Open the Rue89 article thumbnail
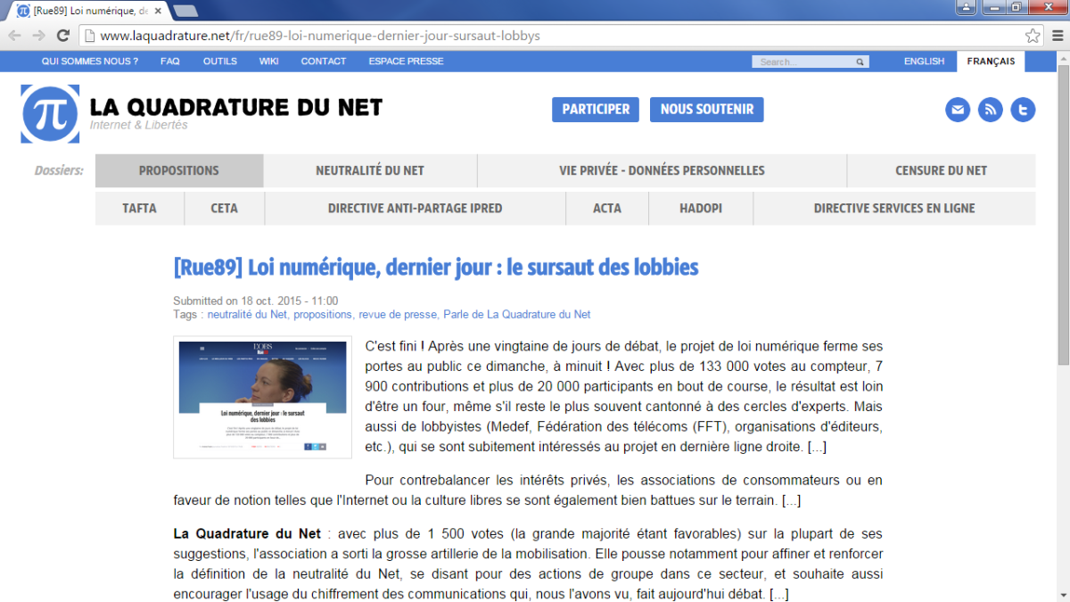This screenshot has width=1070, height=602. click(x=263, y=398)
